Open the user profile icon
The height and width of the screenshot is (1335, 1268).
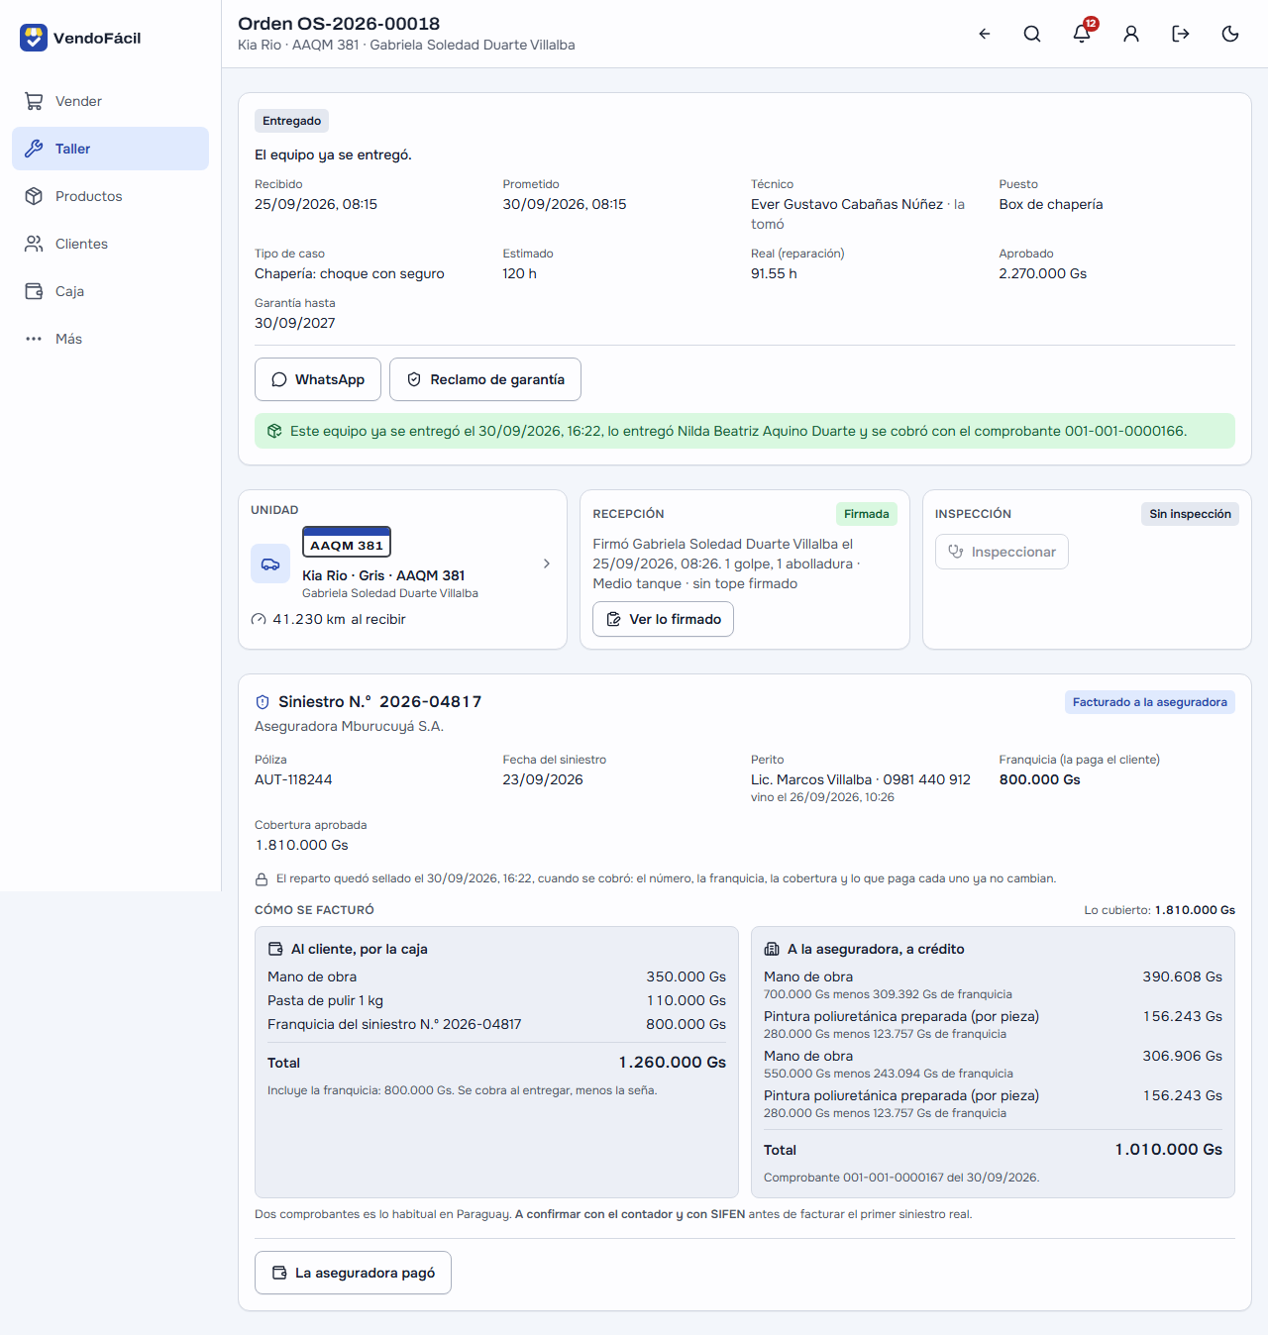(x=1131, y=34)
